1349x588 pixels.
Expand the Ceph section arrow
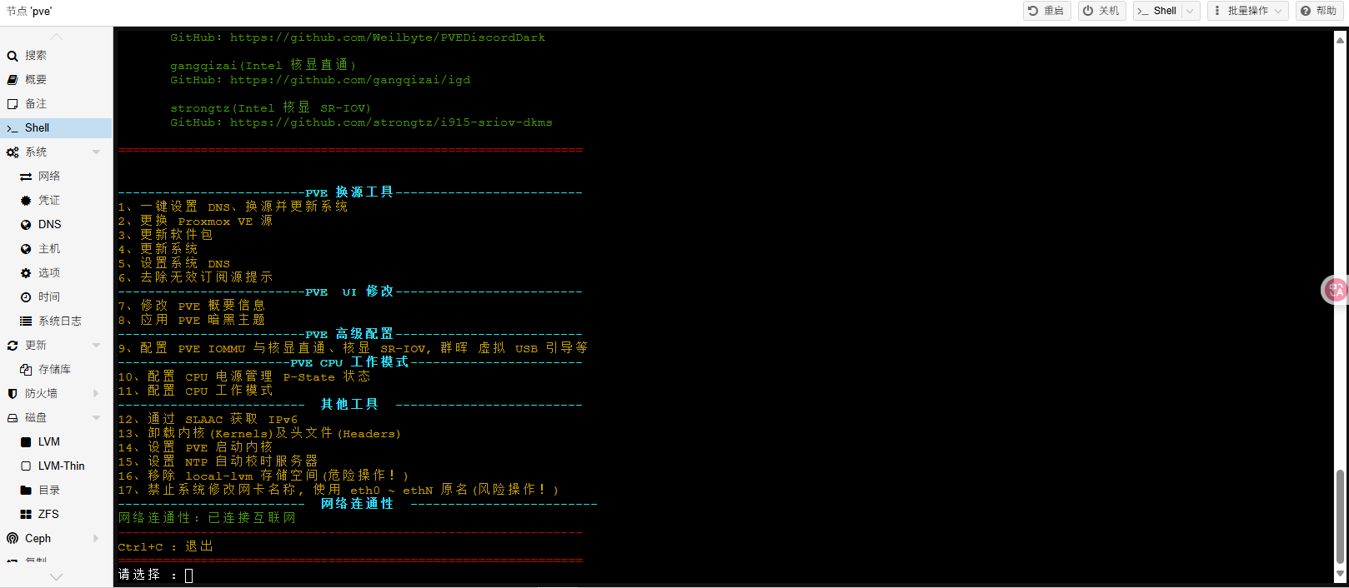click(x=96, y=539)
